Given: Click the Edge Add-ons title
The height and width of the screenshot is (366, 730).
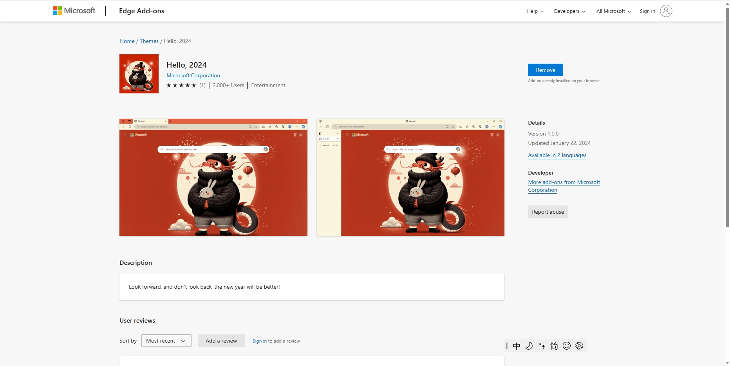Looking at the screenshot, I should pos(142,11).
